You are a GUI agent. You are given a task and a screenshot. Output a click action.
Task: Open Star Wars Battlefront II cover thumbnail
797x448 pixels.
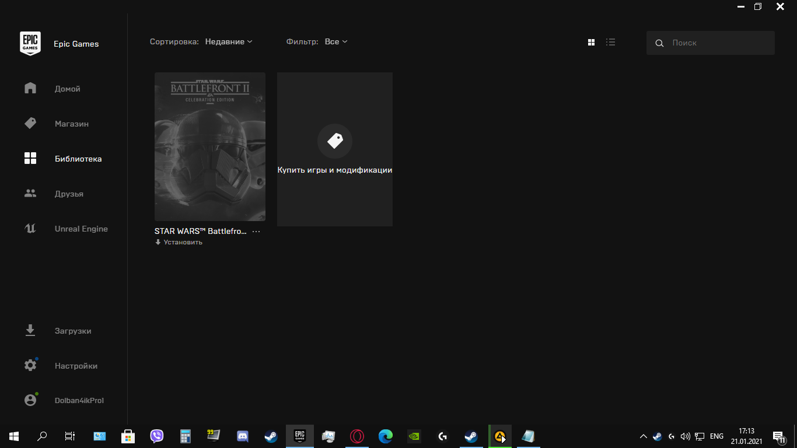point(210,146)
